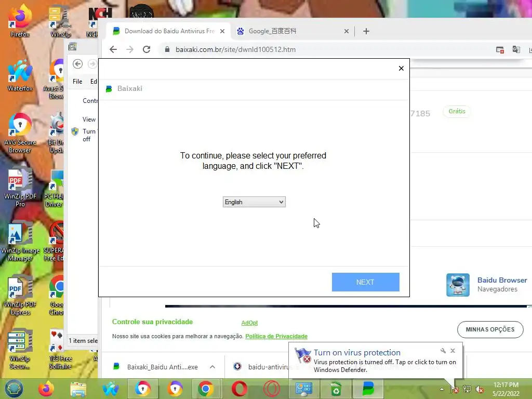This screenshot has height=399, width=532.
Task: Open Waterfox desktop shortcut
Action: point(20,75)
